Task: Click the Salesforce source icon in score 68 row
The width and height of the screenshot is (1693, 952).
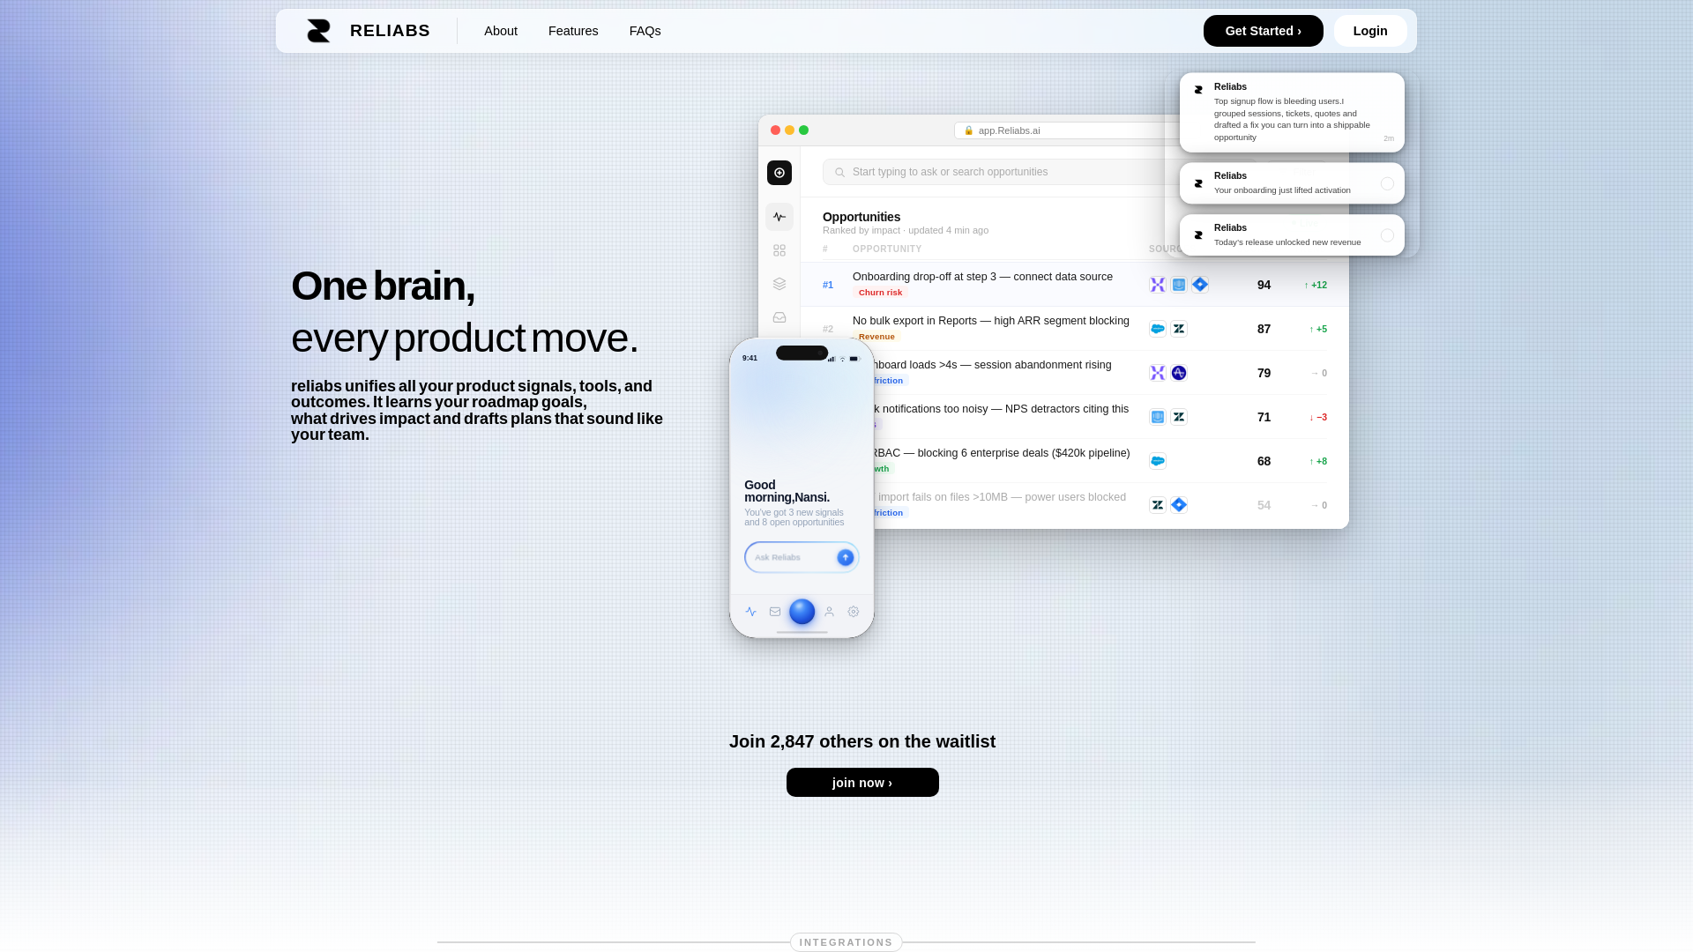Action: click(x=1158, y=461)
